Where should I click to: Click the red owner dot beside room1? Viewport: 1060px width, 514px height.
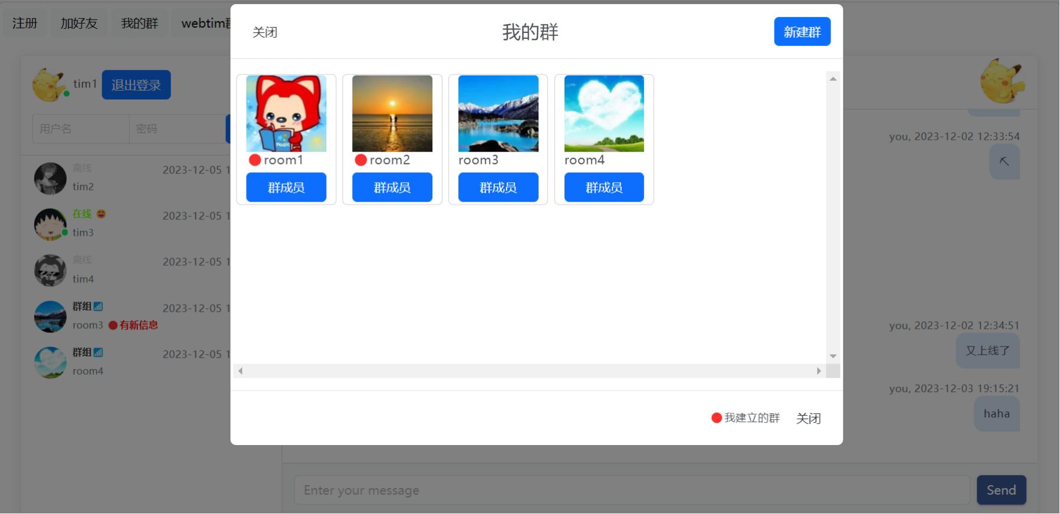coord(255,160)
